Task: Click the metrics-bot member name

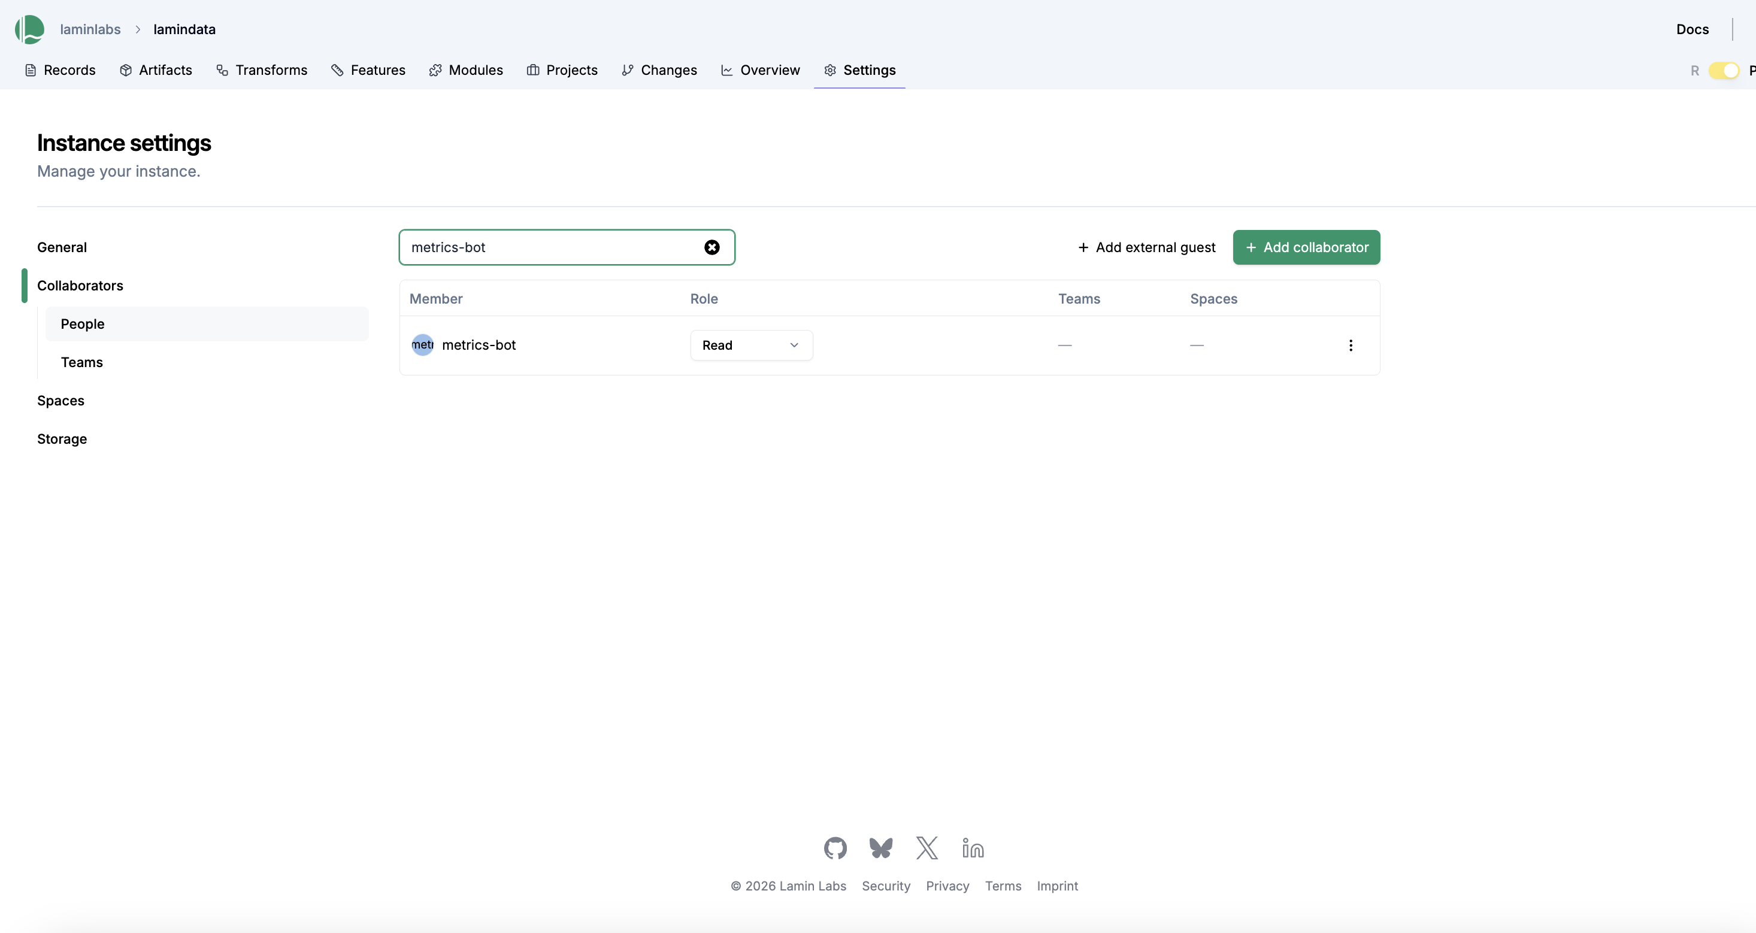Action: (x=479, y=346)
